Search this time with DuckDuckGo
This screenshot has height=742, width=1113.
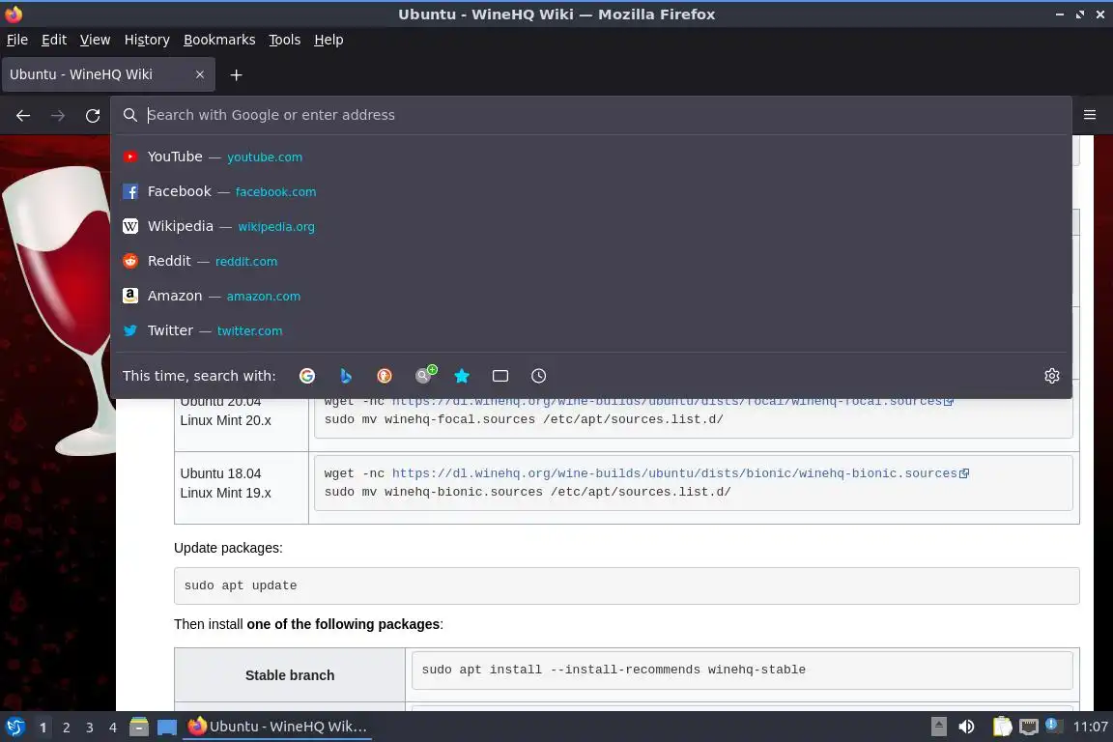point(384,376)
